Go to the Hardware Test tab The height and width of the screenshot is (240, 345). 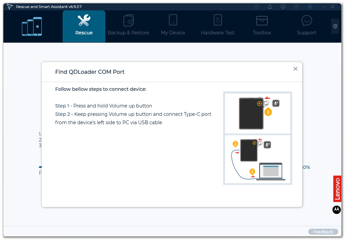218,26
